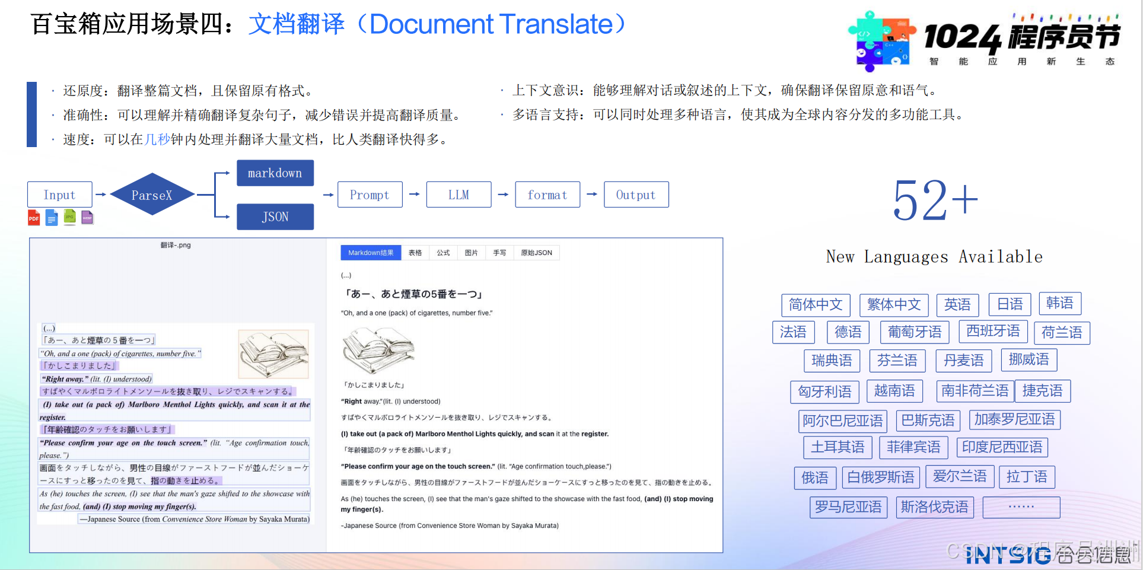Image resolution: width=1143 pixels, height=570 pixels.
Task: Choose the 白俄罗斯语 language tag
Action: [x=881, y=477]
